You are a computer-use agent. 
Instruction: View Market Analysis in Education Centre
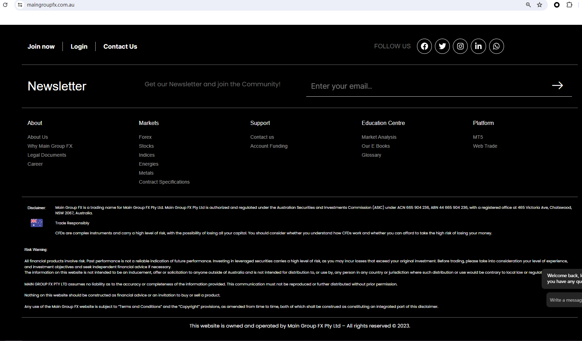click(379, 137)
